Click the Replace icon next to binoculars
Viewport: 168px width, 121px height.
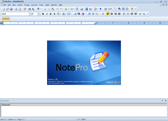coord(33,9)
